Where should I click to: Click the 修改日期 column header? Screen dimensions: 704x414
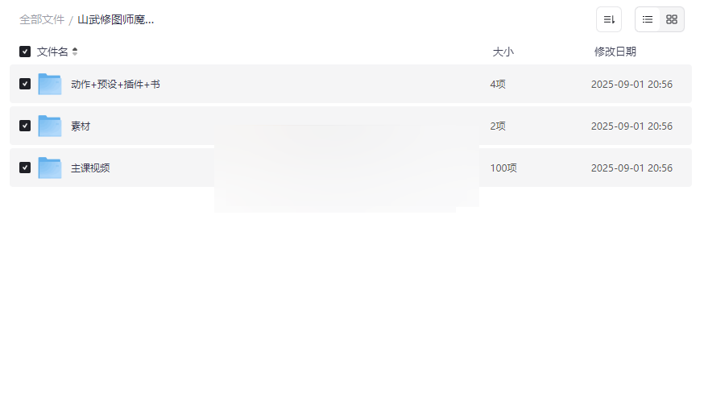pos(615,52)
